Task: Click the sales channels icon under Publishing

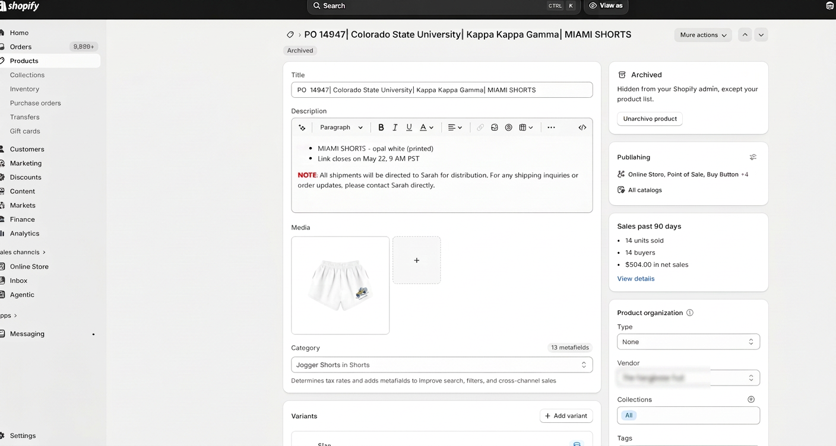Action: point(621,174)
